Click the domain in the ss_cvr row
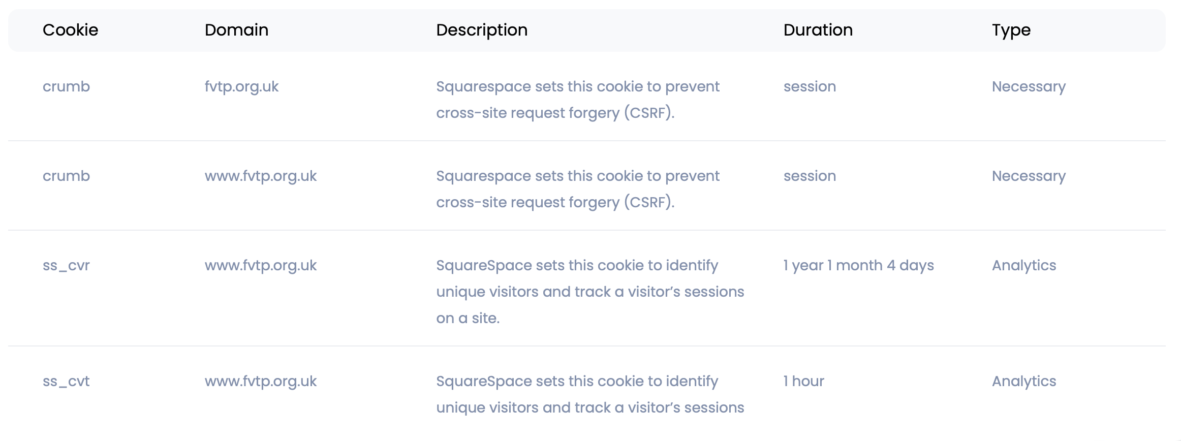The image size is (1181, 441). click(260, 266)
